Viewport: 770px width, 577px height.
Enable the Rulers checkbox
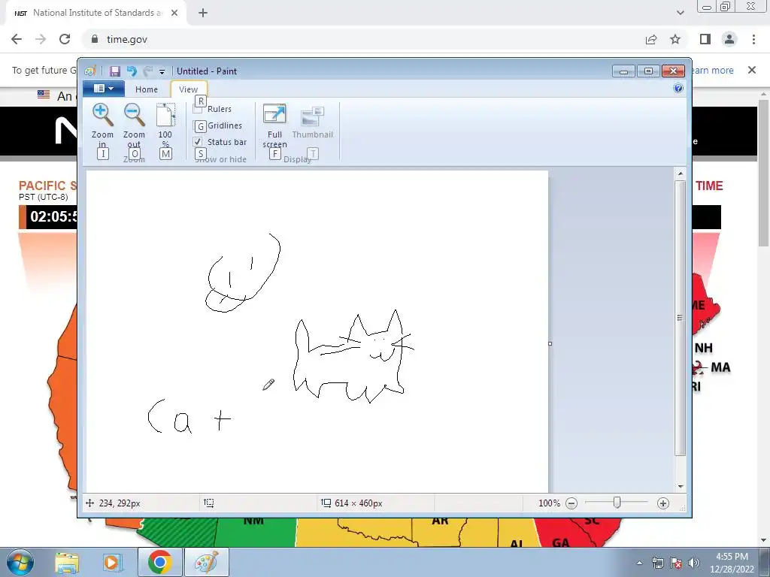coord(198,109)
